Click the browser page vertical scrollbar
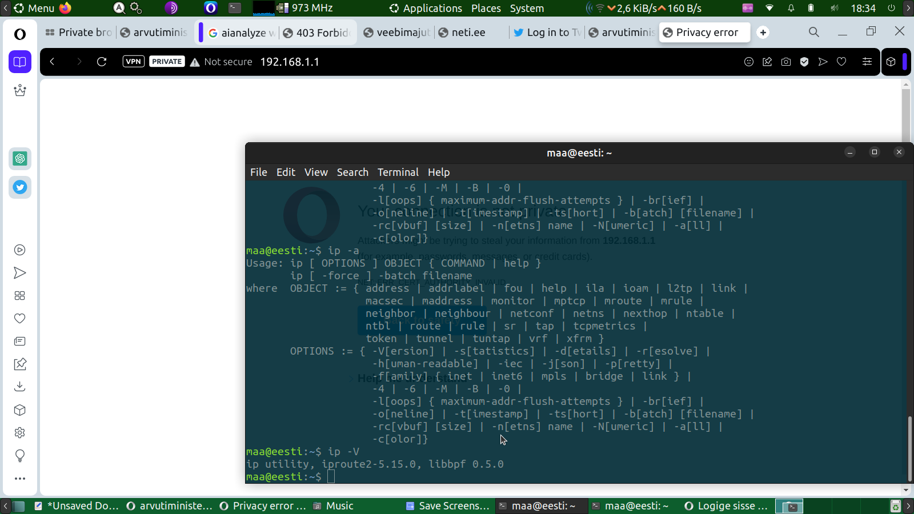This screenshot has height=514, width=914. [906, 117]
